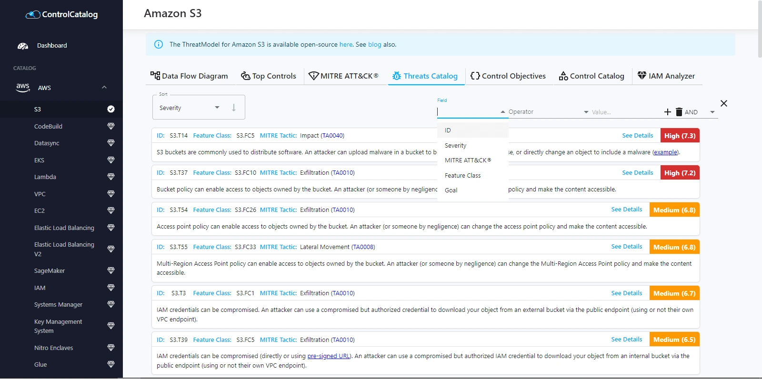The width and height of the screenshot is (762, 380).
Task: Switch to IAM Analyzer tab
Action: point(666,76)
